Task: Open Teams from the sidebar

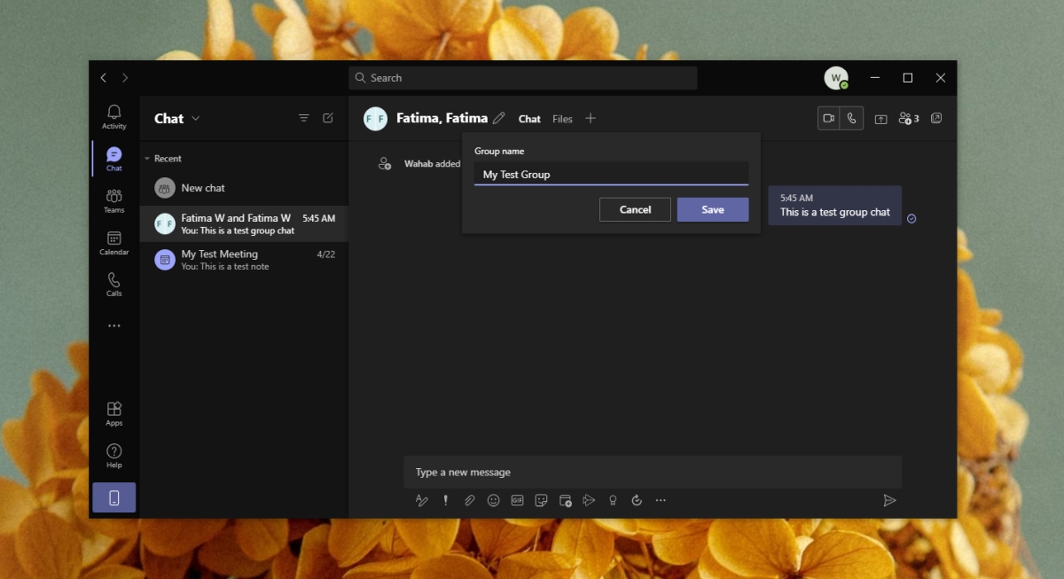Action: [x=113, y=200]
